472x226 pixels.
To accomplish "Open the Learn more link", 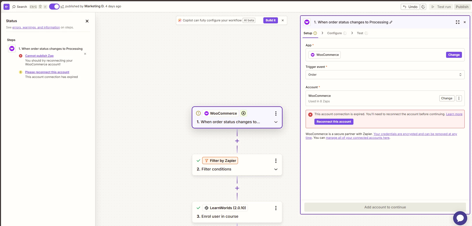I will tap(454, 114).
